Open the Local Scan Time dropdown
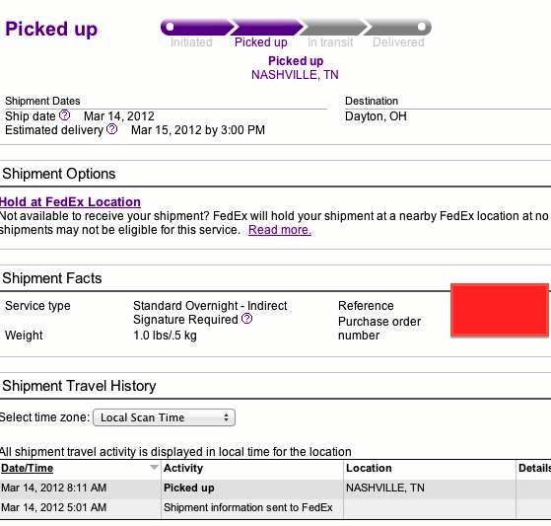This screenshot has height=526, width=551. pyautogui.click(x=164, y=417)
